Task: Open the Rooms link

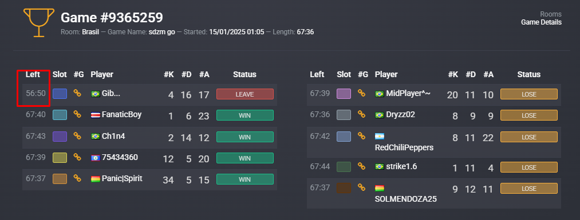Action: click(551, 14)
